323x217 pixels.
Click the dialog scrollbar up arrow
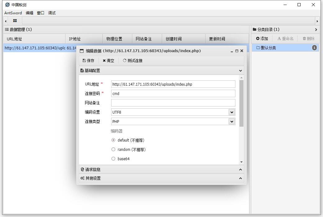click(241, 78)
